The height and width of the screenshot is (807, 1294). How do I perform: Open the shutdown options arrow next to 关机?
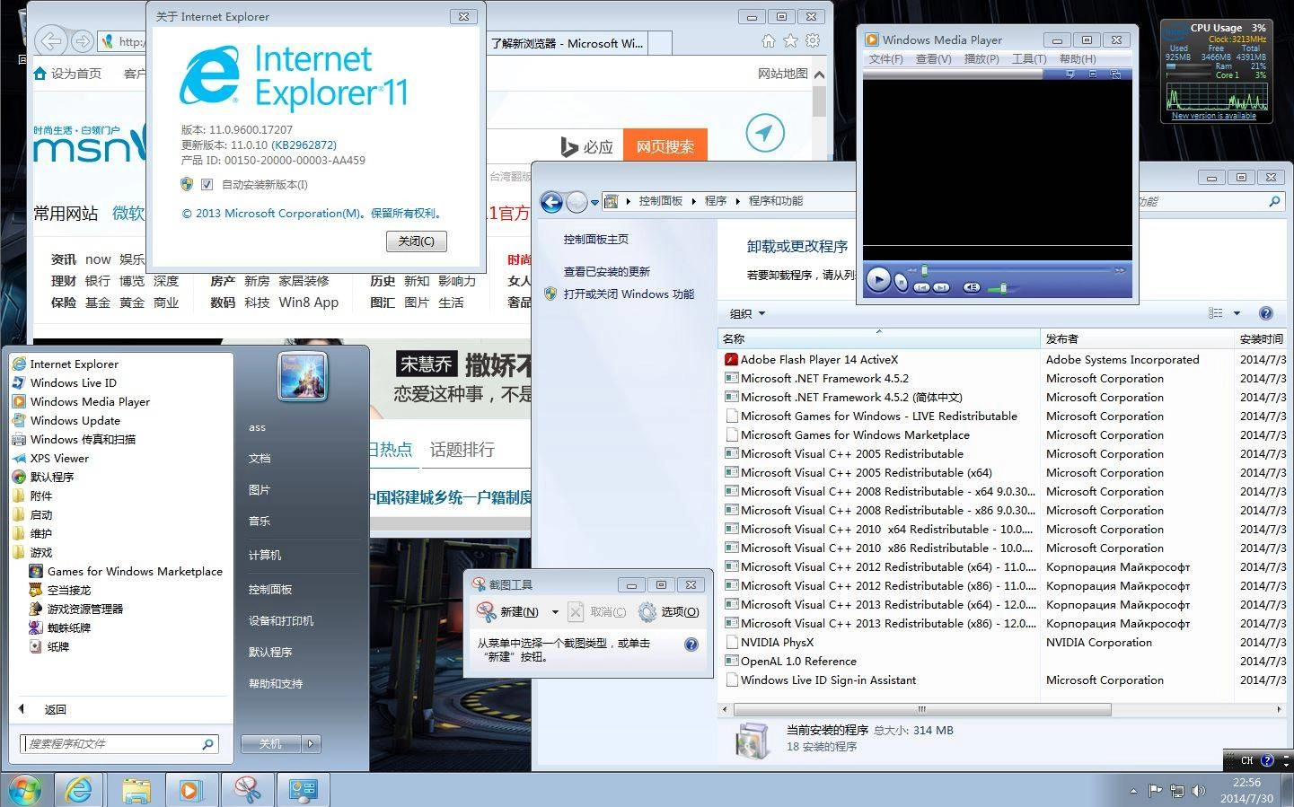(x=311, y=744)
